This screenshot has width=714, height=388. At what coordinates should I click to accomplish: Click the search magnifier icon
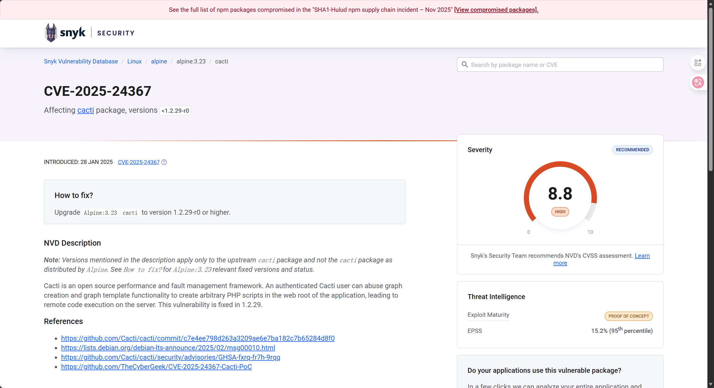[465, 65]
